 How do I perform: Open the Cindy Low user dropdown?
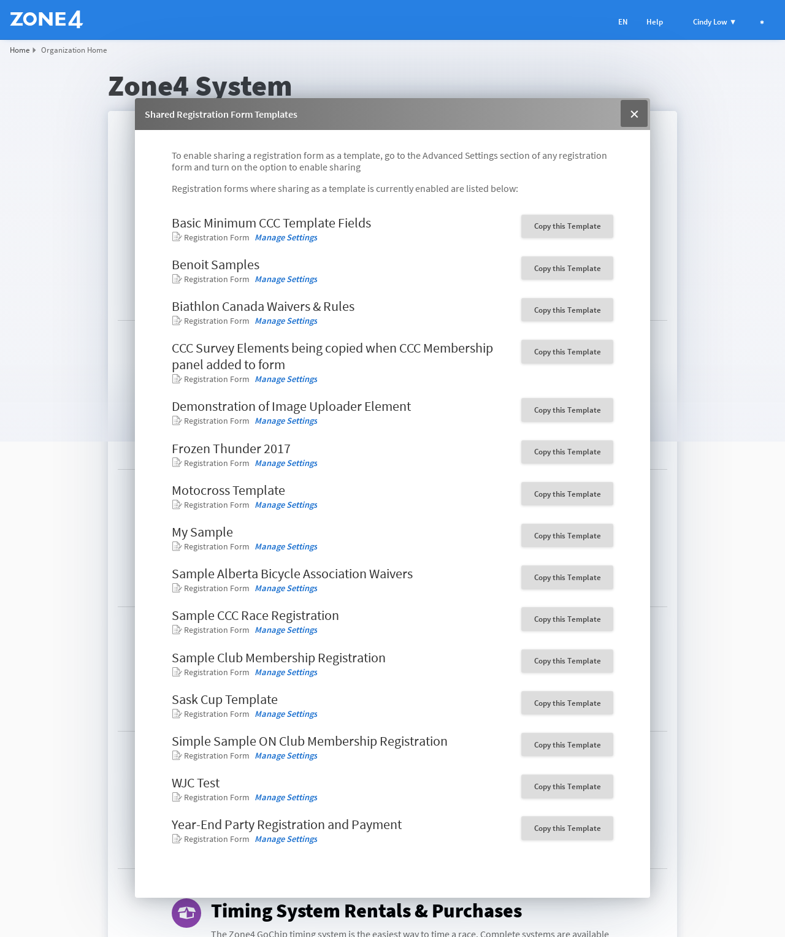[714, 22]
